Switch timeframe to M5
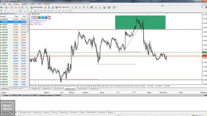Viewport: 207px width, 116px height. pyautogui.click(x=45, y=11)
